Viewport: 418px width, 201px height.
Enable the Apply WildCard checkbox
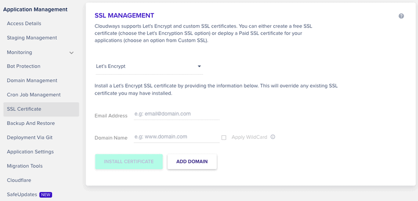point(224,137)
